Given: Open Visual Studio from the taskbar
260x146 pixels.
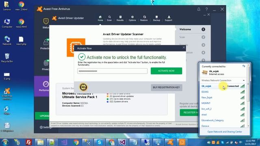Looking at the screenshot, I should (x=123, y=142).
